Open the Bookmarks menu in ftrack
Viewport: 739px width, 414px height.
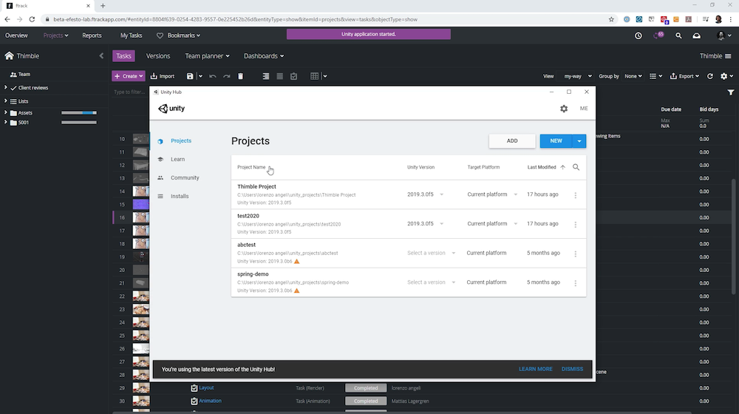tap(179, 35)
